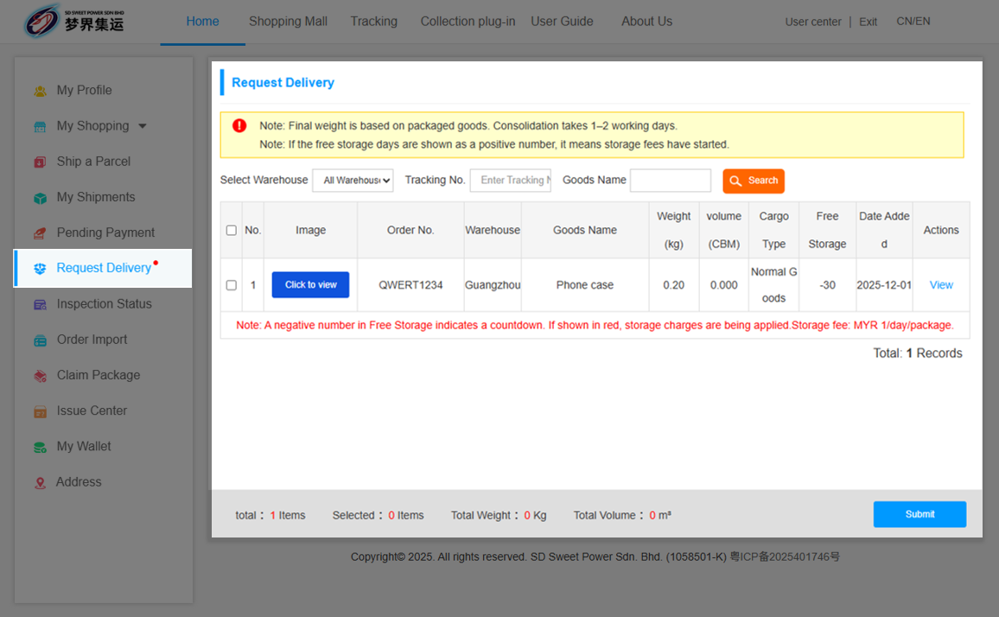Viewport: 999px width, 617px height.
Task: Open the Shopping Mall tab
Action: pos(288,22)
